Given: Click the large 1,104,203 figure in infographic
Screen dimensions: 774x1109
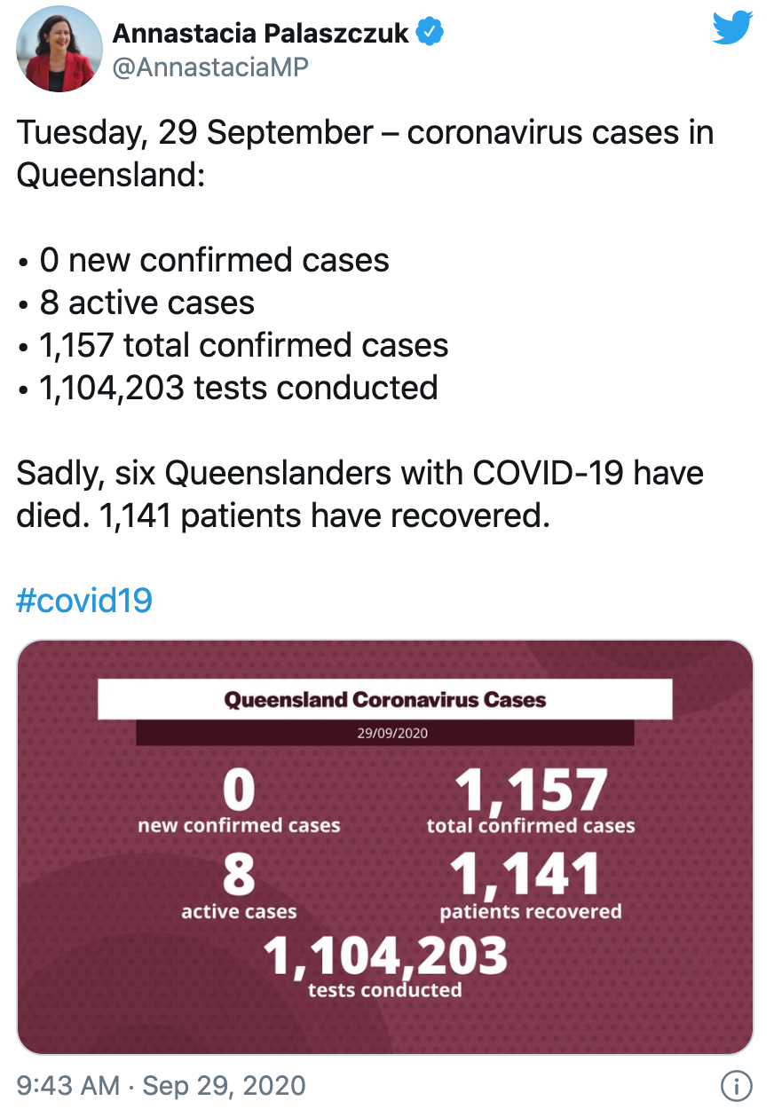Looking at the screenshot, I should click(x=385, y=956).
